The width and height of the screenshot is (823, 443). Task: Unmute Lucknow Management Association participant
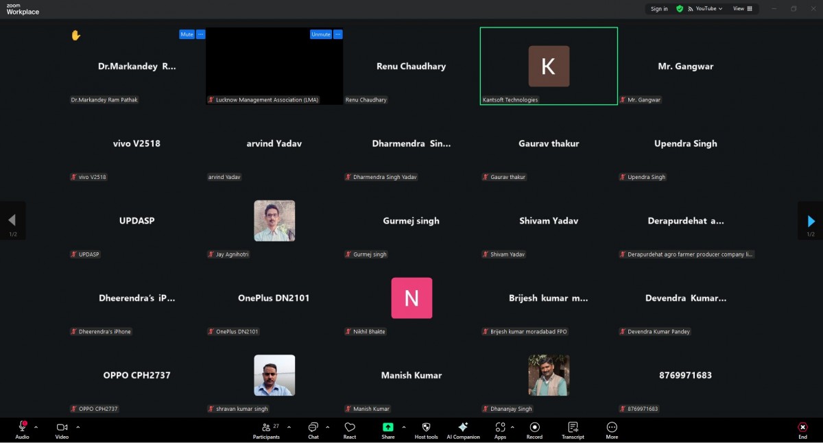[x=320, y=34]
